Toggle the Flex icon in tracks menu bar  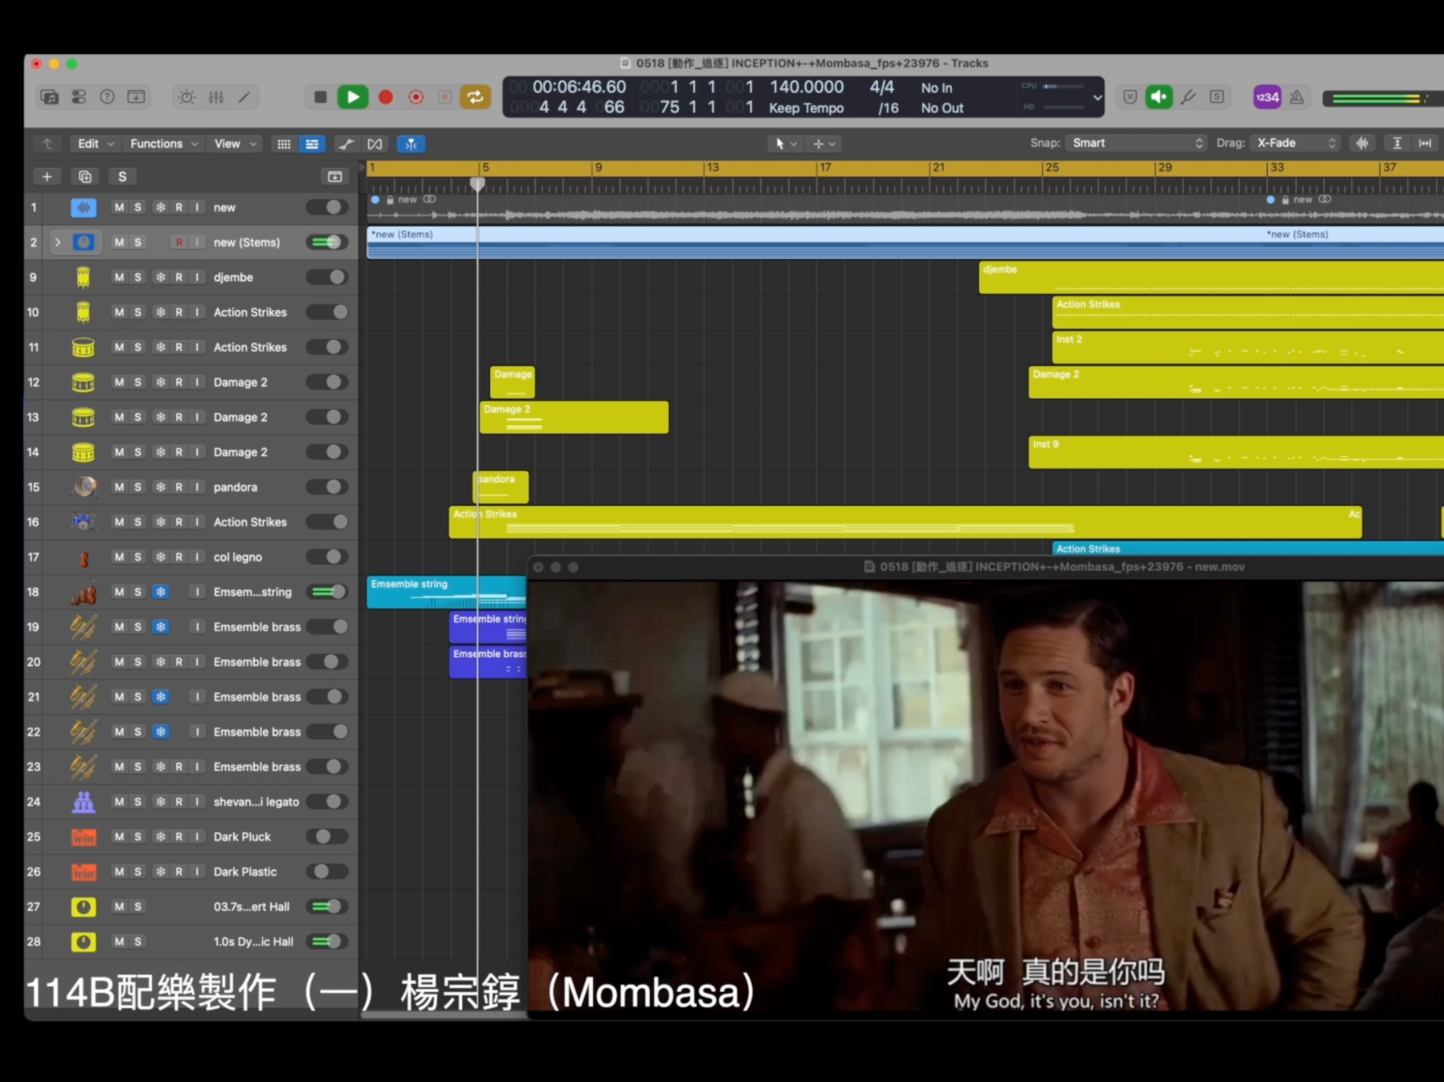pos(374,144)
